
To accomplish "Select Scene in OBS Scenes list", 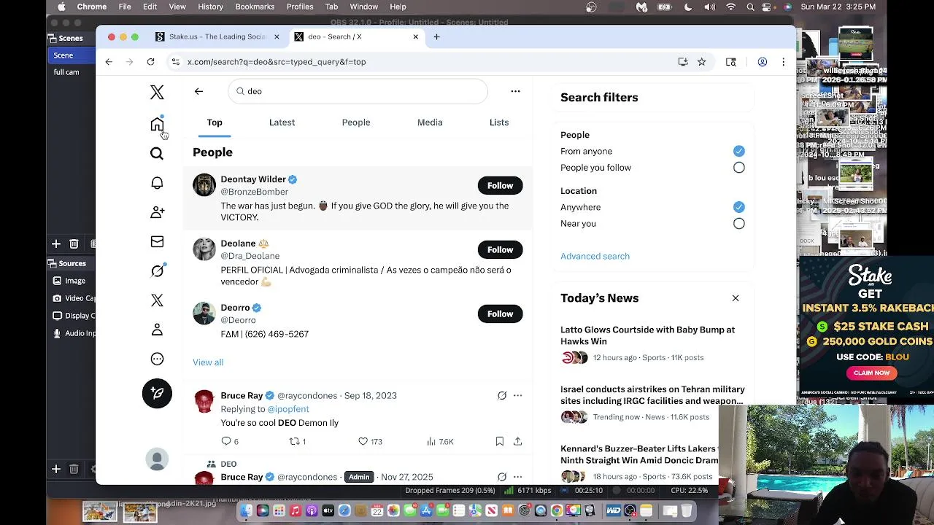I will pyautogui.click(x=71, y=55).
